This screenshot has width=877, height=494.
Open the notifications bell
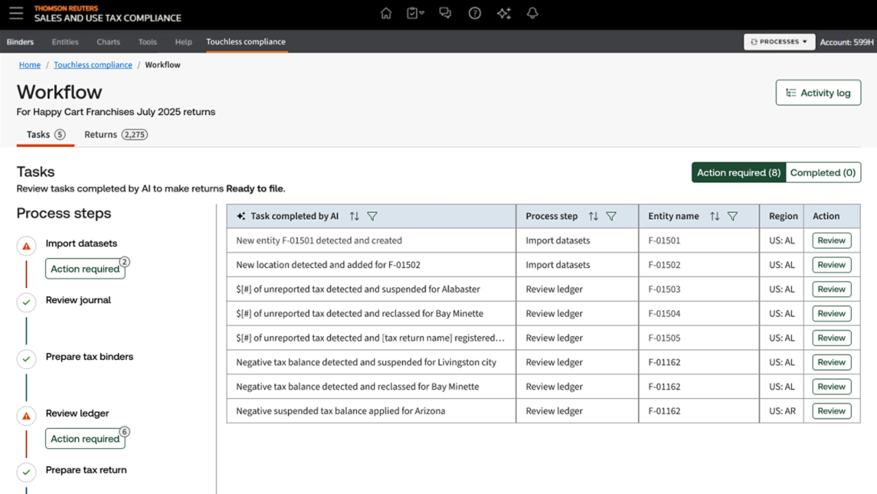(532, 14)
